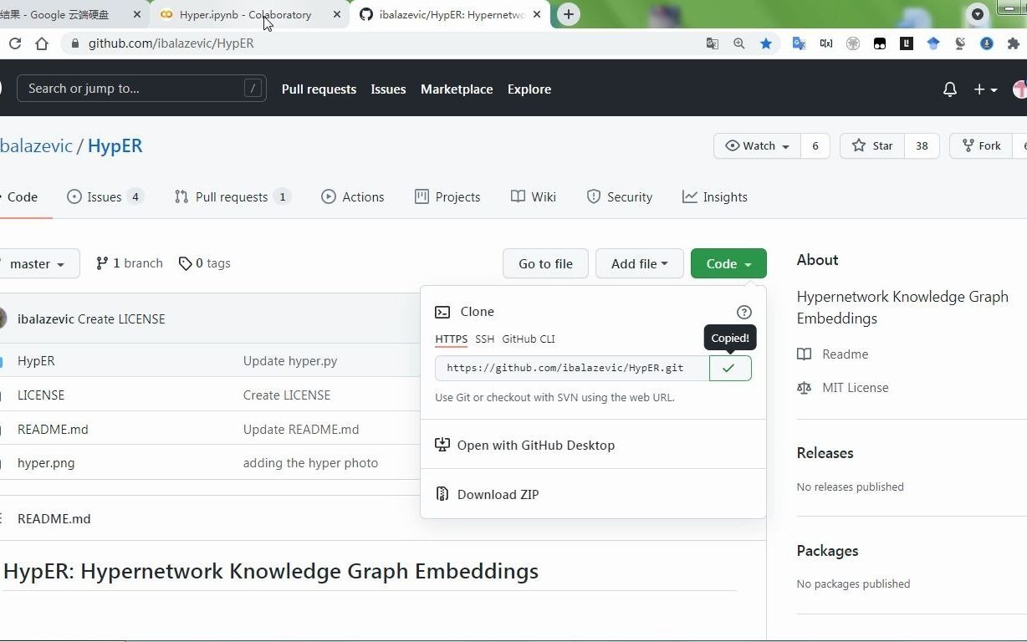
Task: Expand the Add file dropdown
Action: click(x=639, y=263)
